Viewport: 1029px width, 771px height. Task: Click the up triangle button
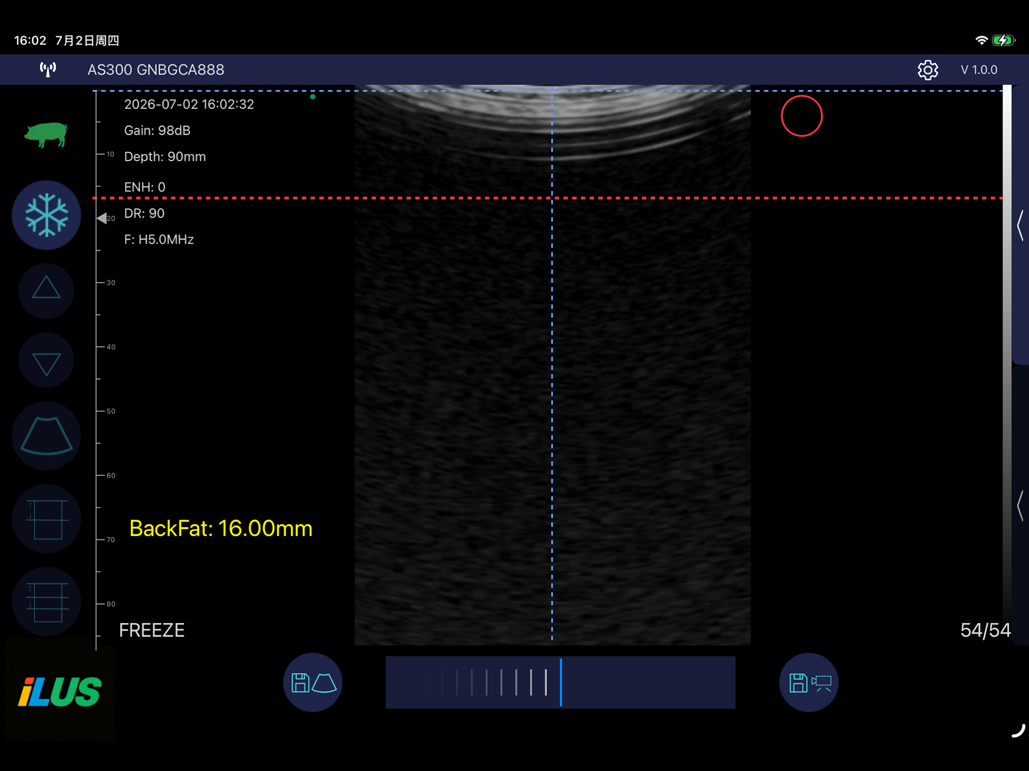(46, 291)
